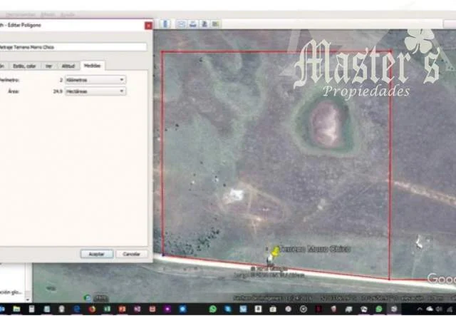Click the Terreno Morro Chico placemark label

coord(315,249)
